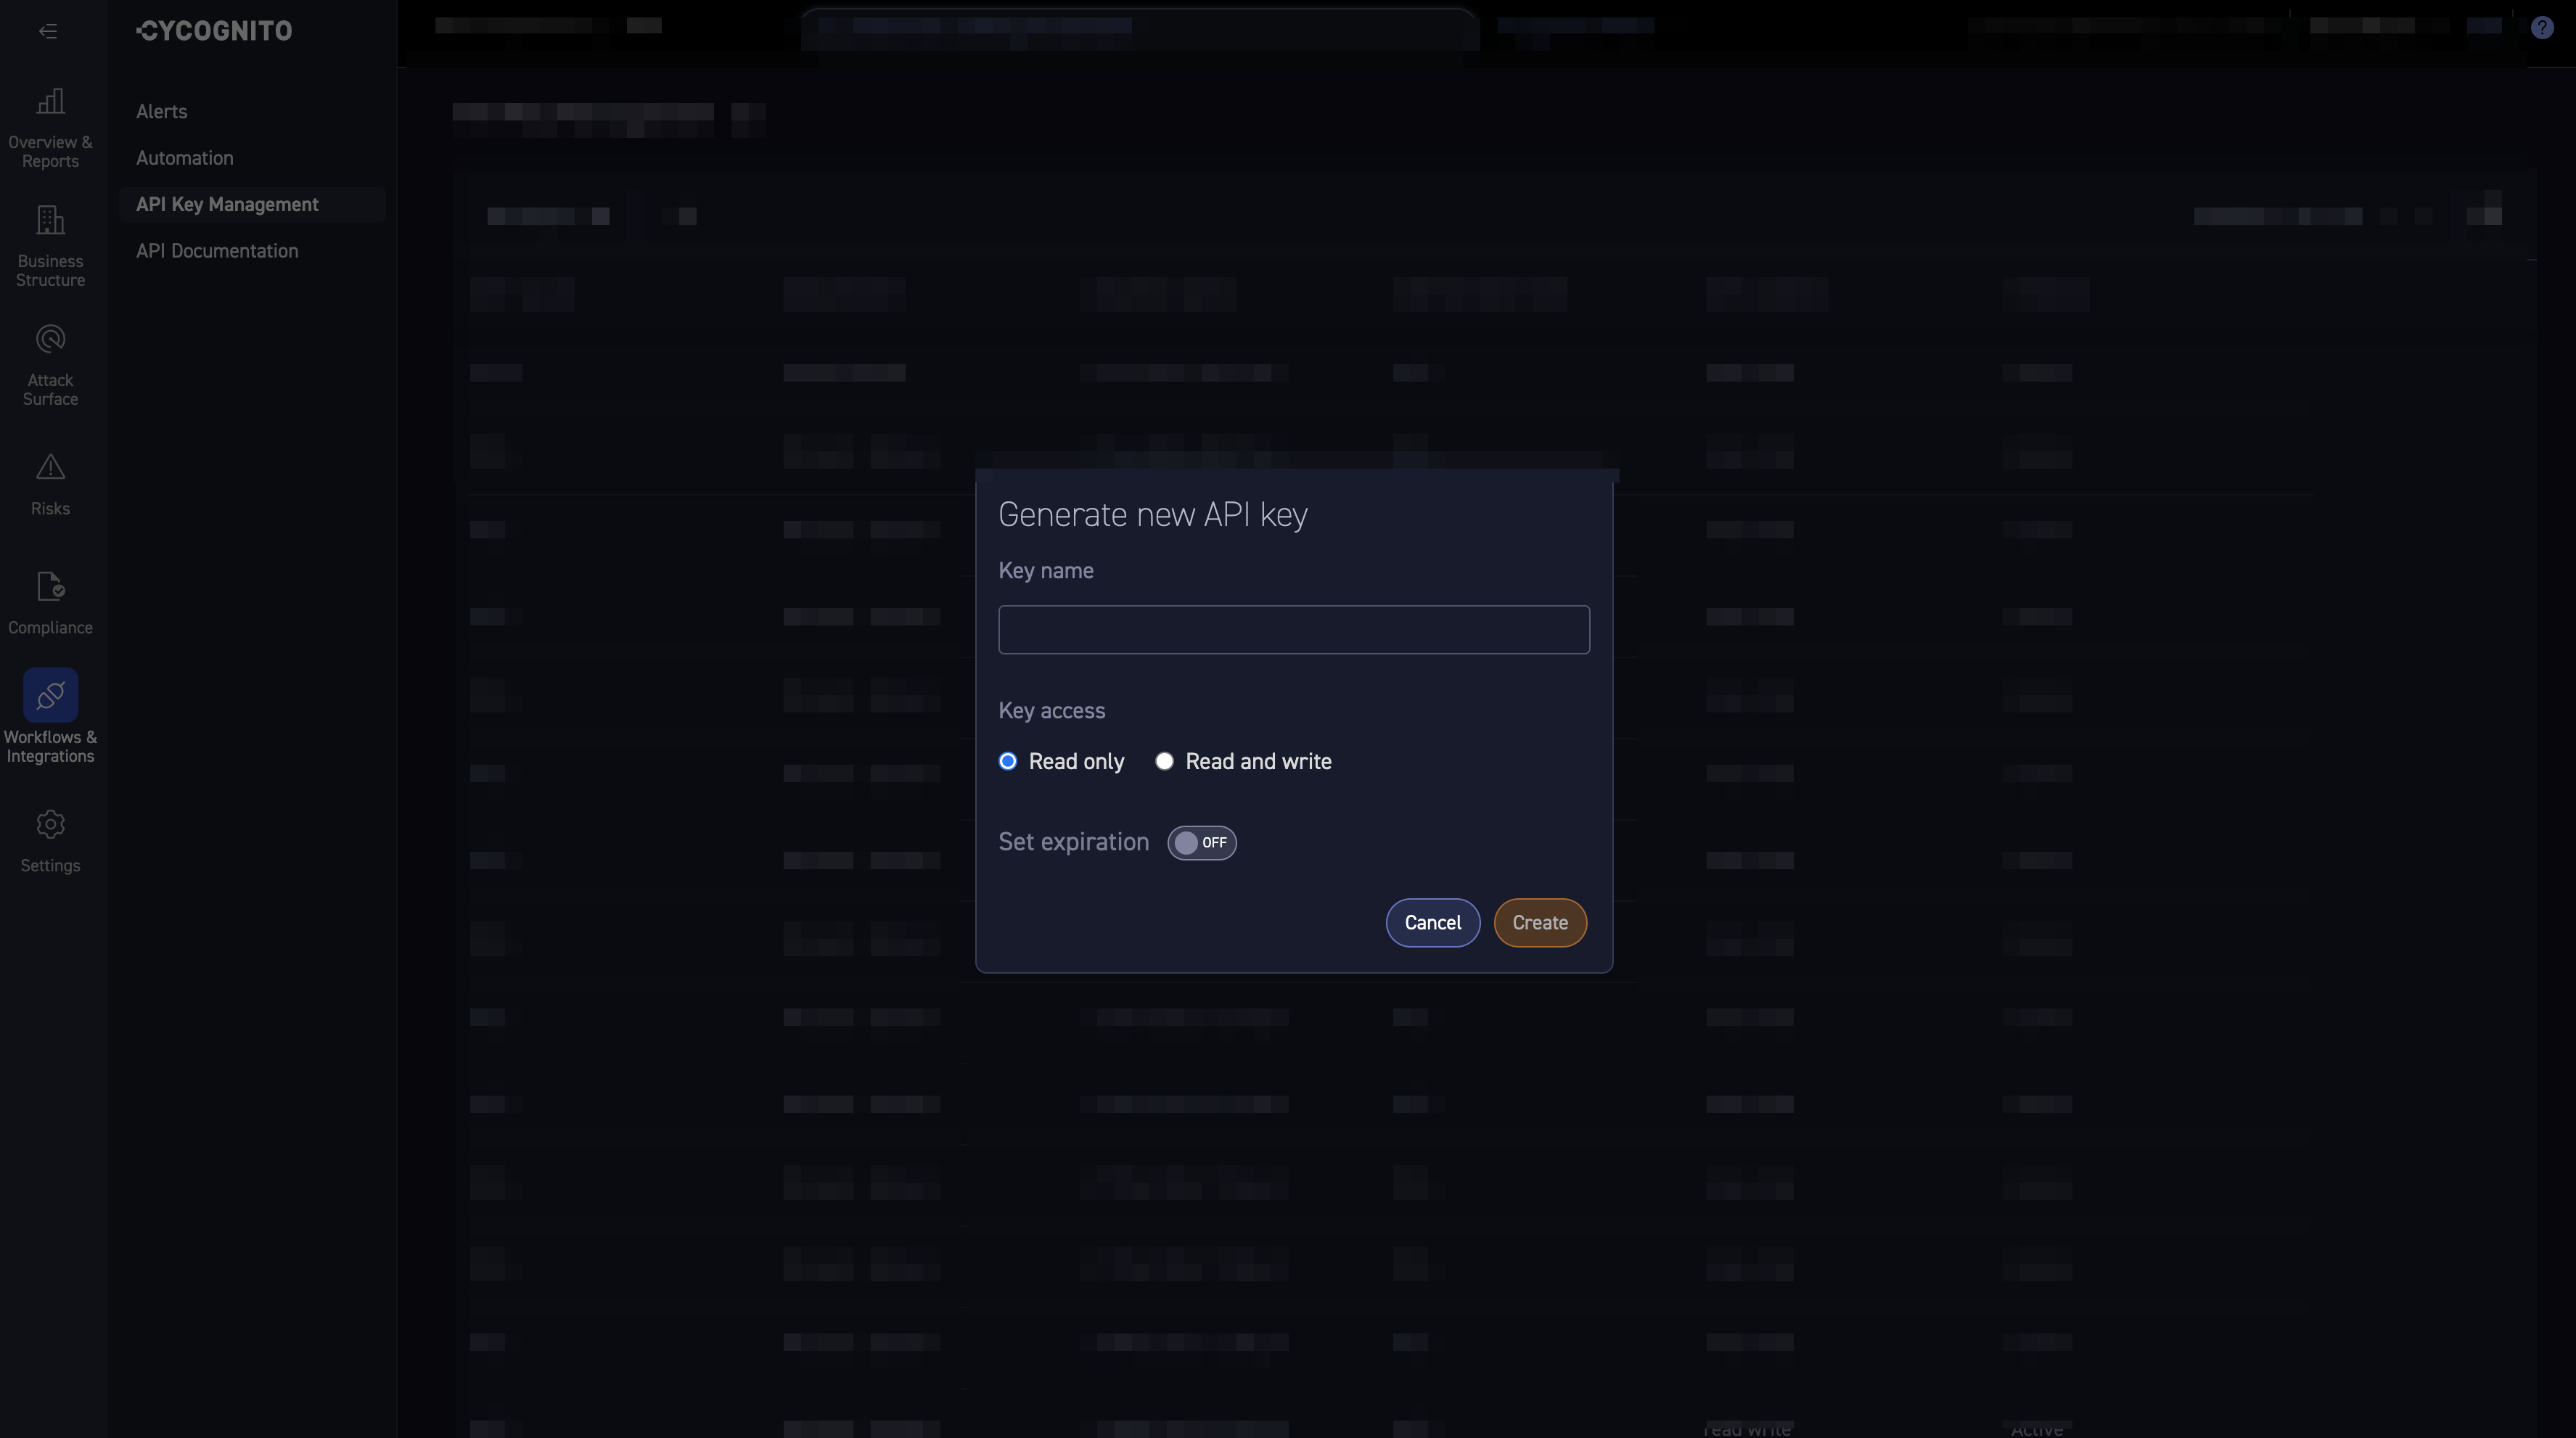Open the Alerts page
This screenshot has width=2576, height=1438.
[161, 111]
